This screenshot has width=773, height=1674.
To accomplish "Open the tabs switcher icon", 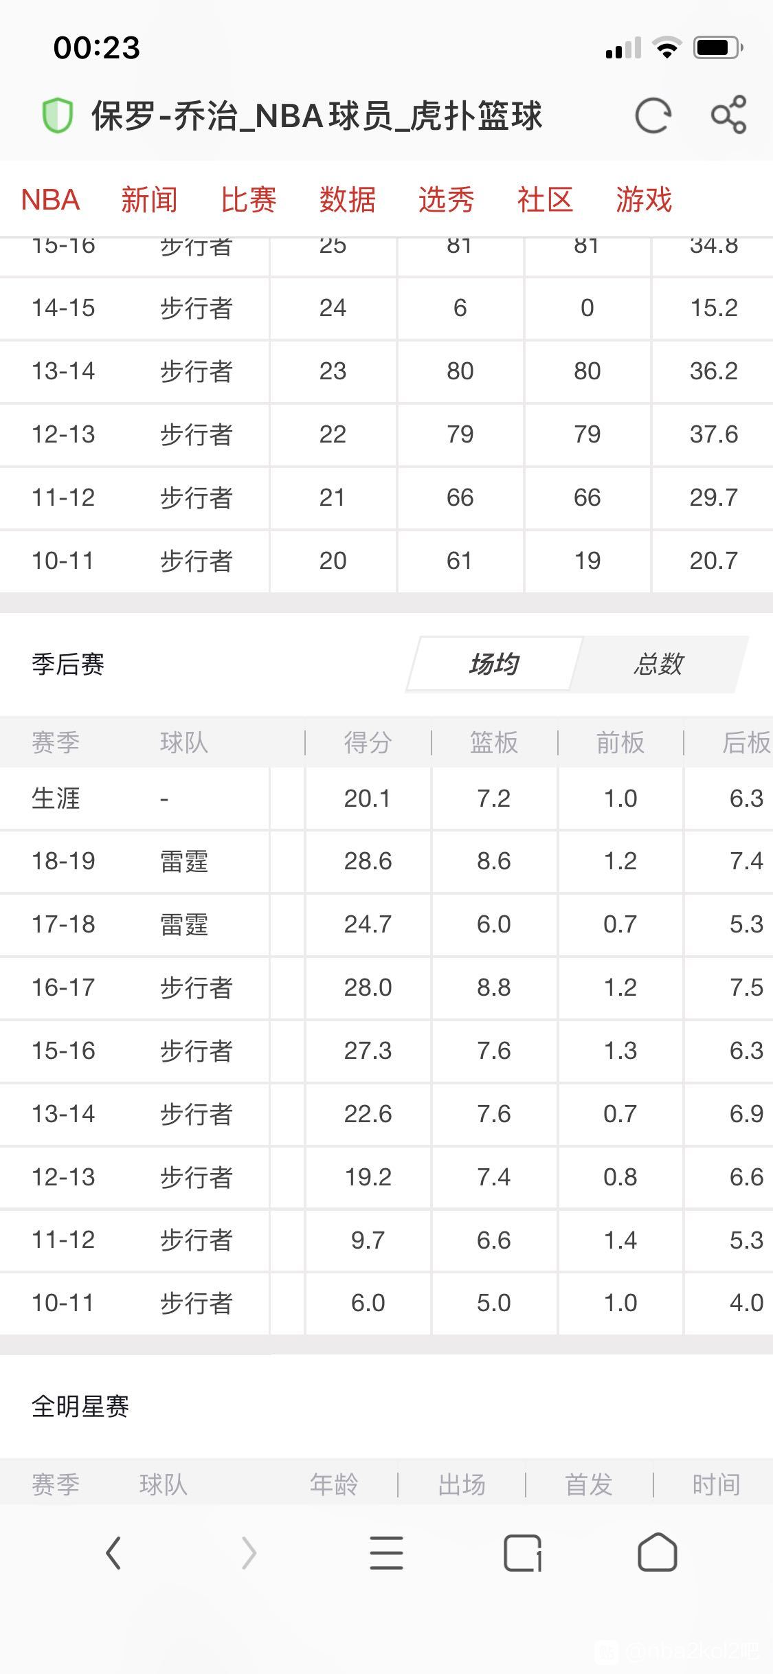I will coord(522,1553).
